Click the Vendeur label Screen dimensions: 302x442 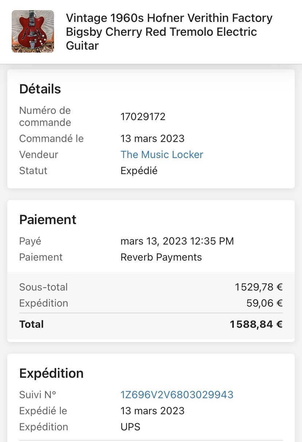click(39, 155)
